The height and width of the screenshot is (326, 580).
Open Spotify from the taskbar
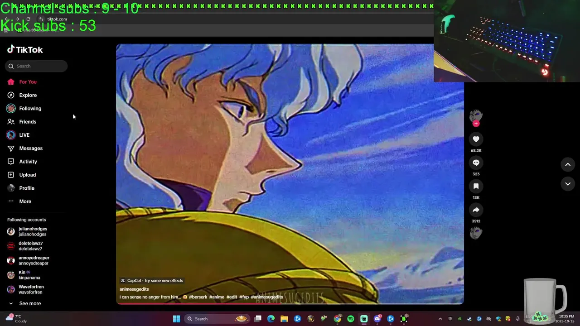351,319
